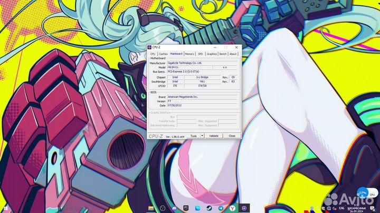Open Telegram from the taskbar
This screenshot has width=380, height=213.
tap(220, 208)
